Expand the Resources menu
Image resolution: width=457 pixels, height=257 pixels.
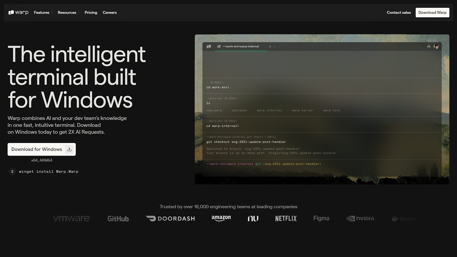coord(68,13)
